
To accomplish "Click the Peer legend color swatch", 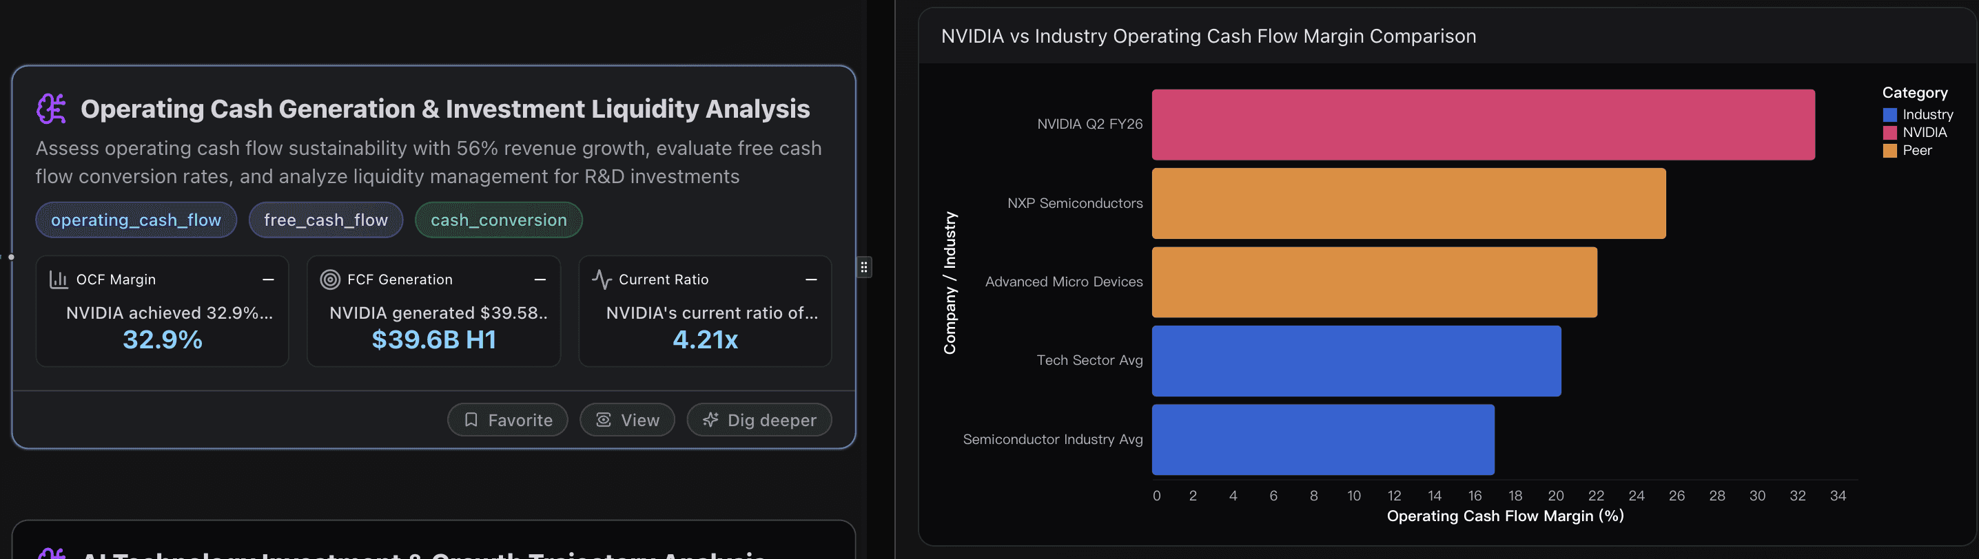I will pyautogui.click(x=1890, y=151).
